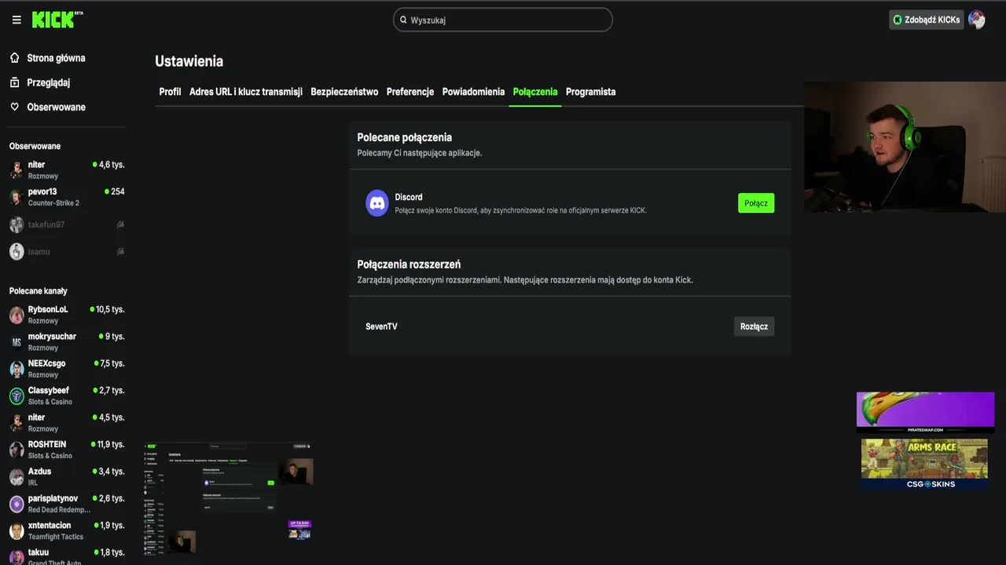Open the hamburger sidebar menu
The height and width of the screenshot is (565, 1006).
pyautogui.click(x=17, y=20)
